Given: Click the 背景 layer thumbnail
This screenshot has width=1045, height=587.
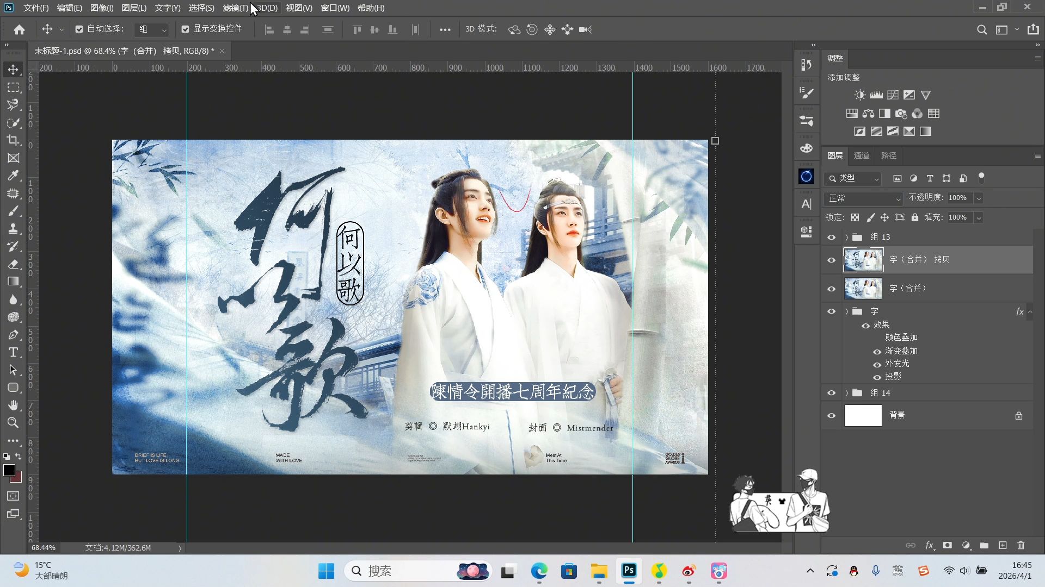Looking at the screenshot, I should [863, 416].
